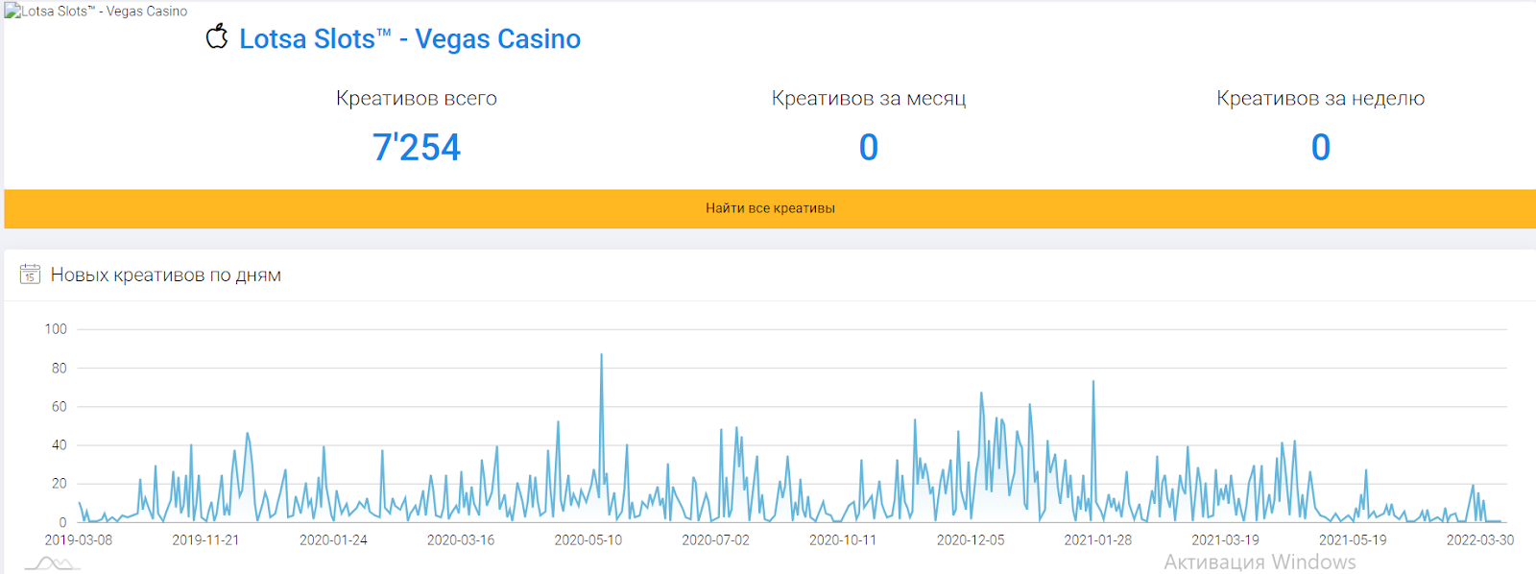Click the 2019-03-08 date on the axis
The height and width of the screenshot is (574, 1536).
pos(79,540)
